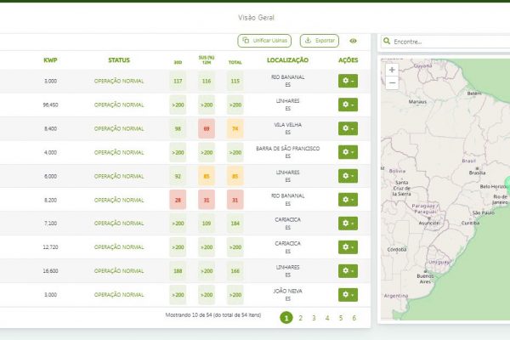Click the search magnifier icon above the map
Image resolution: width=510 pixels, height=340 pixels.
tap(388, 41)
